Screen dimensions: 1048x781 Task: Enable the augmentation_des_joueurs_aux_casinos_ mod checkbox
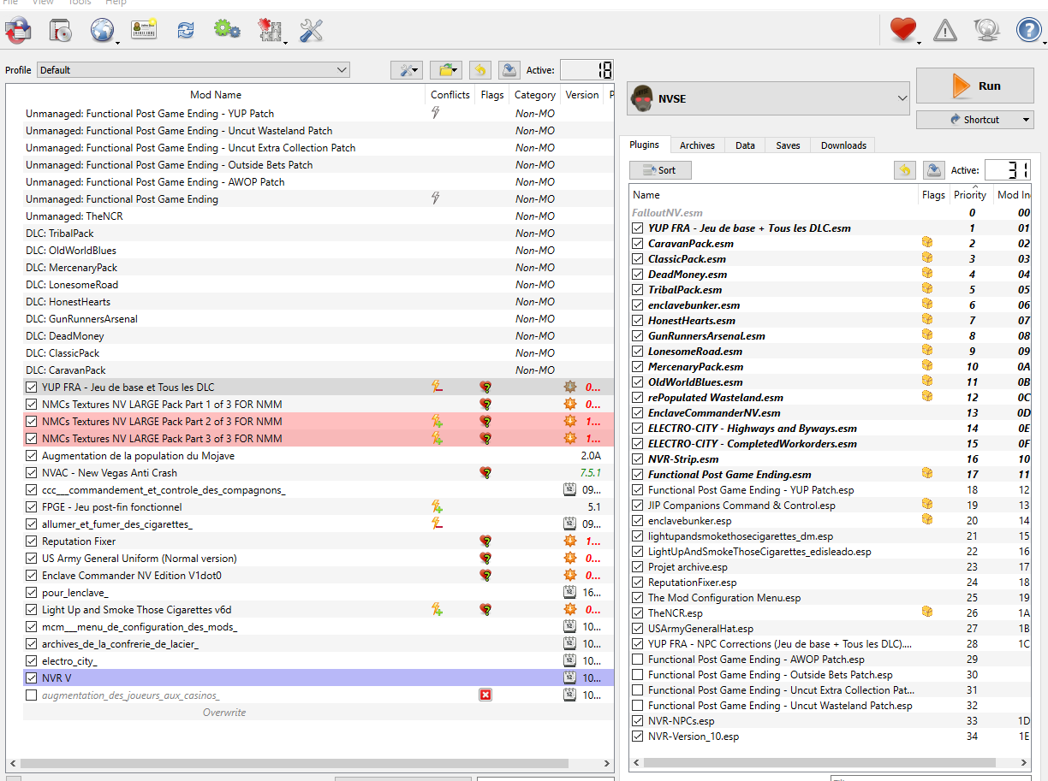32,695
